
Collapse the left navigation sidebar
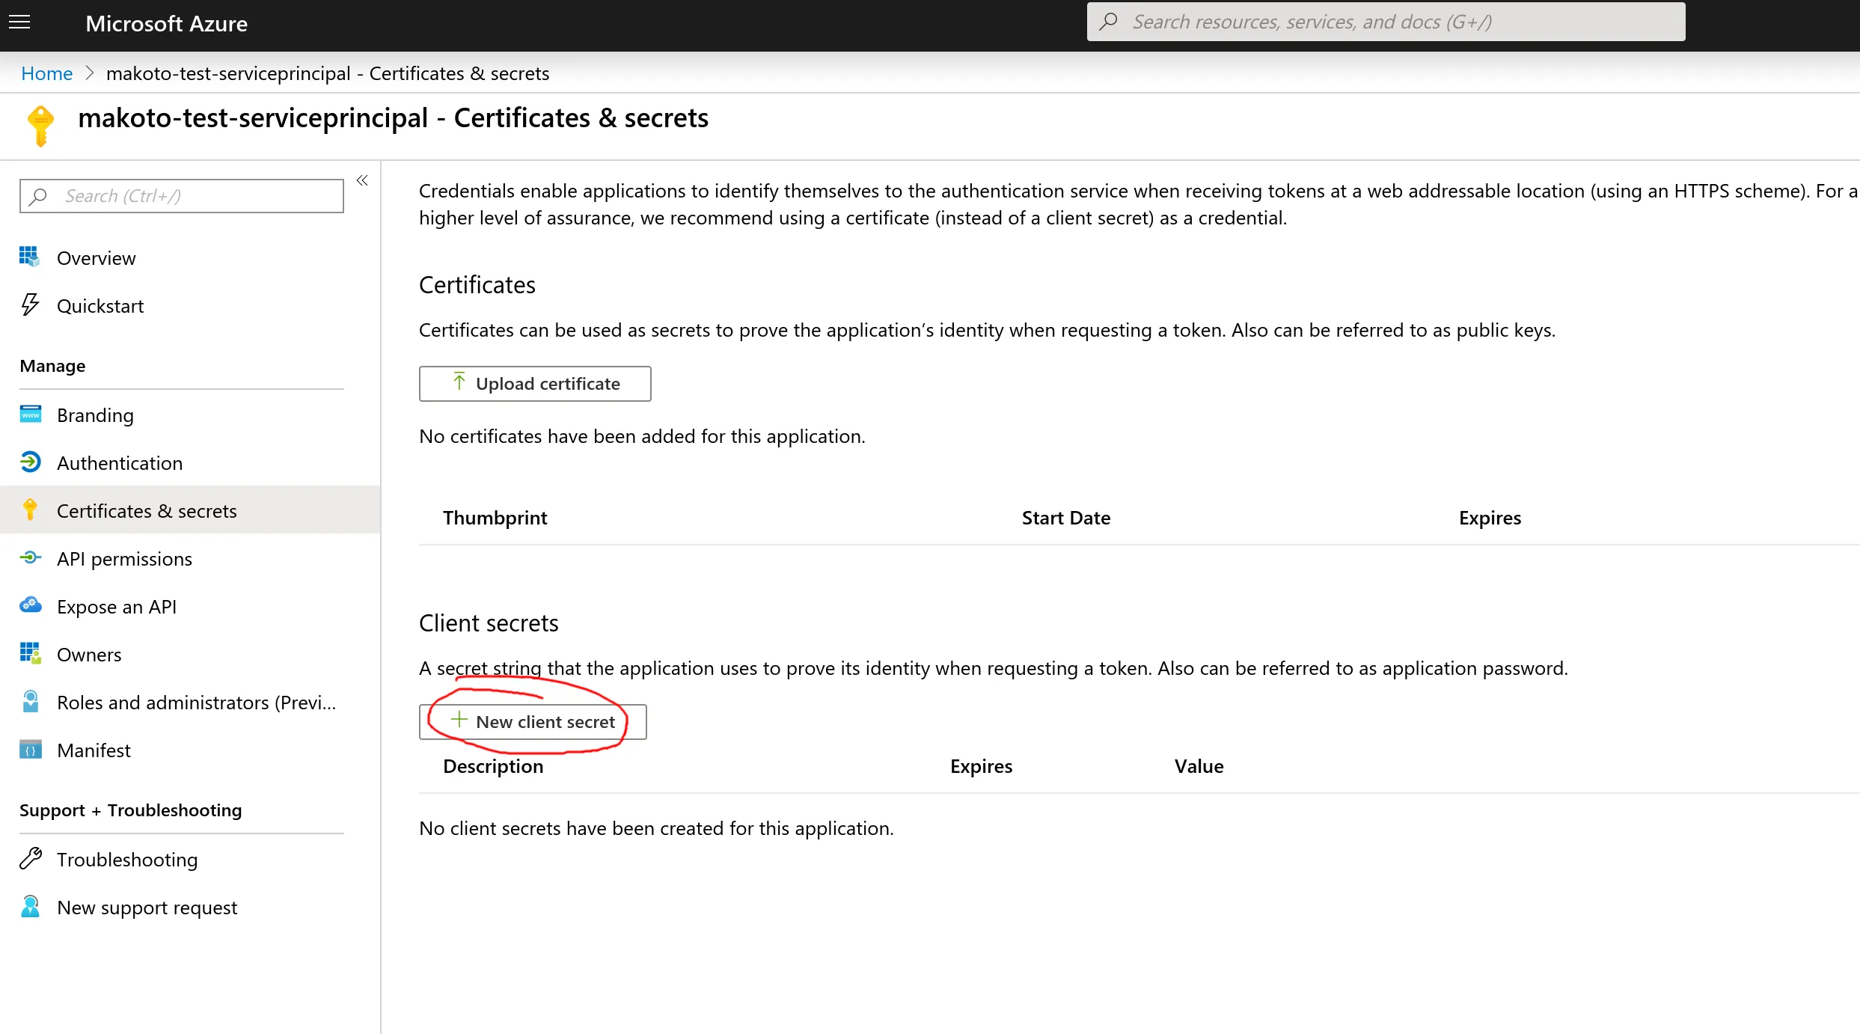click(x=362, y=180)
